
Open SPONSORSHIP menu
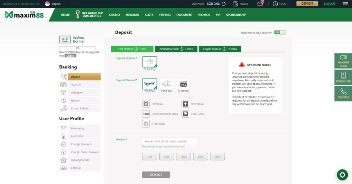pos(236,15)
